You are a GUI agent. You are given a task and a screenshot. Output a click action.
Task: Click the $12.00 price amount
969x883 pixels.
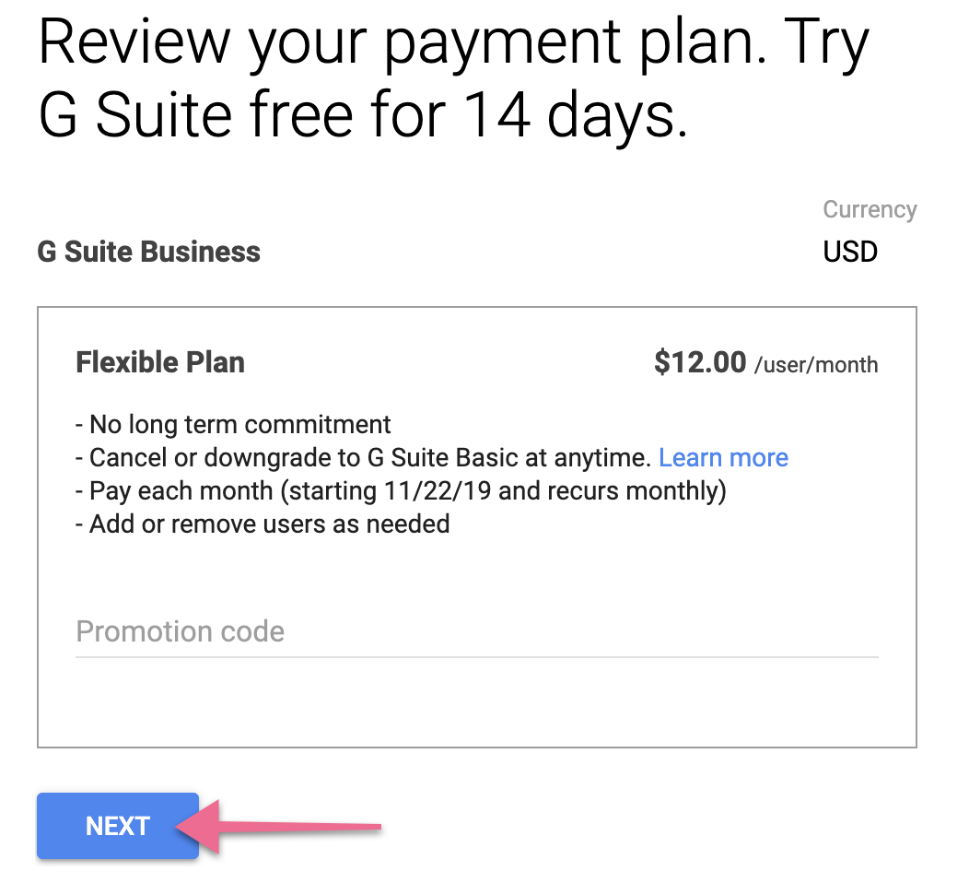coord(700,362)
